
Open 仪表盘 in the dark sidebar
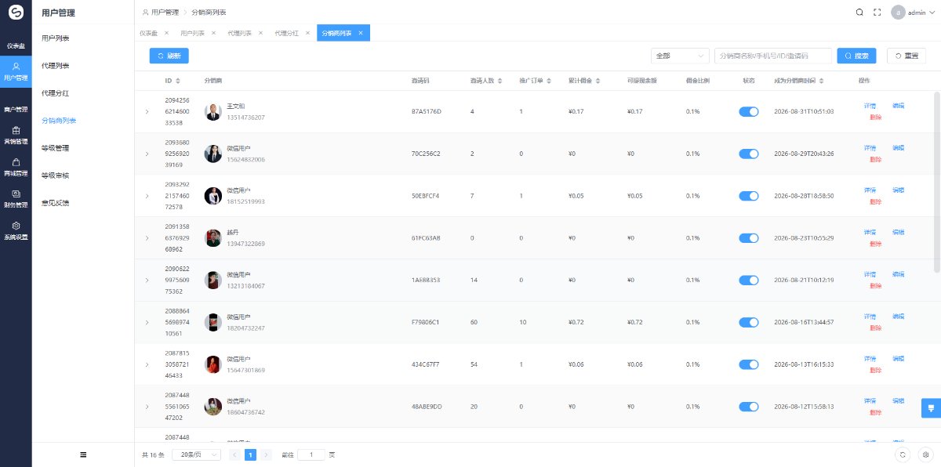[x=16, y=45]
